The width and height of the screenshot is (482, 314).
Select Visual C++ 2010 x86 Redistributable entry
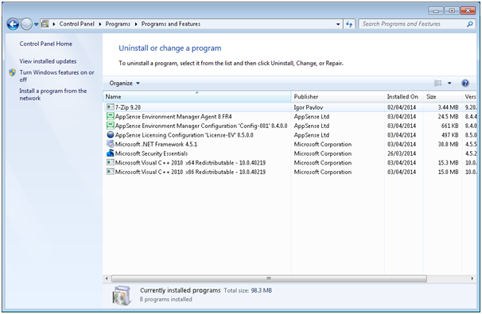coord(290,172)
